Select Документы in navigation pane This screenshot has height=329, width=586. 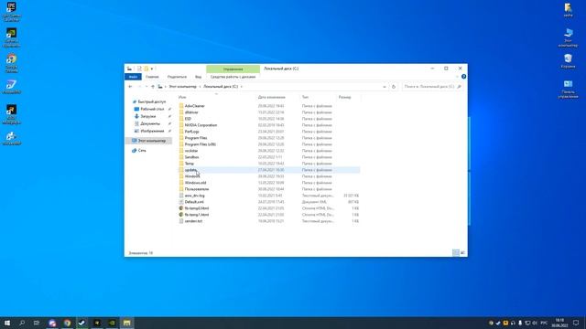150,123
